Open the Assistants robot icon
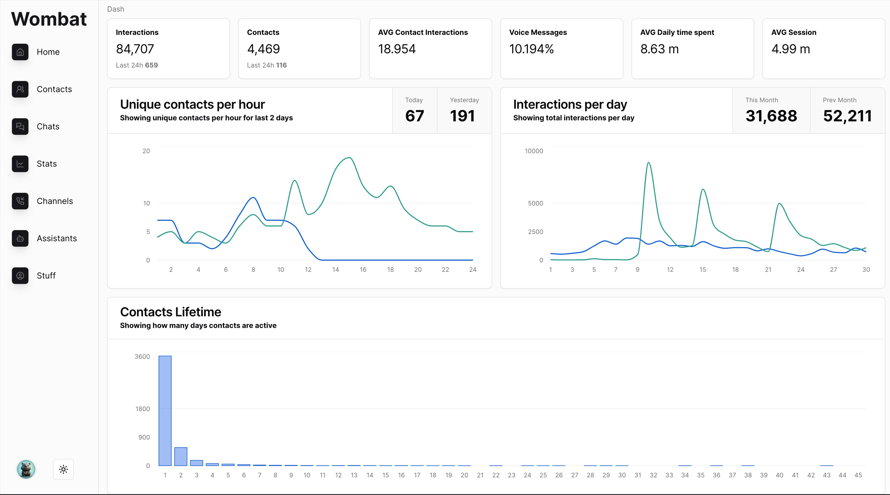Viewport: 890px width, 495px height. 20,238
